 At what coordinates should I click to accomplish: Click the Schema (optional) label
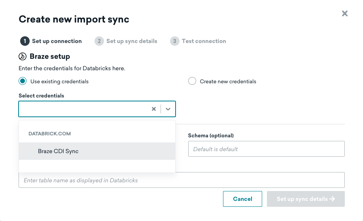point(211,135)
